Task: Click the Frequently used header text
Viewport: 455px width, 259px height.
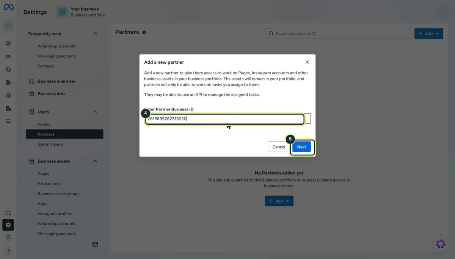Action: 45,33
